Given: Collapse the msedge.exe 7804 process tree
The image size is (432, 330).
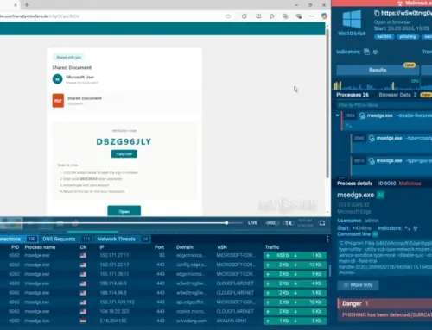Looking at the screenshot, I should [x=337, y=115].
